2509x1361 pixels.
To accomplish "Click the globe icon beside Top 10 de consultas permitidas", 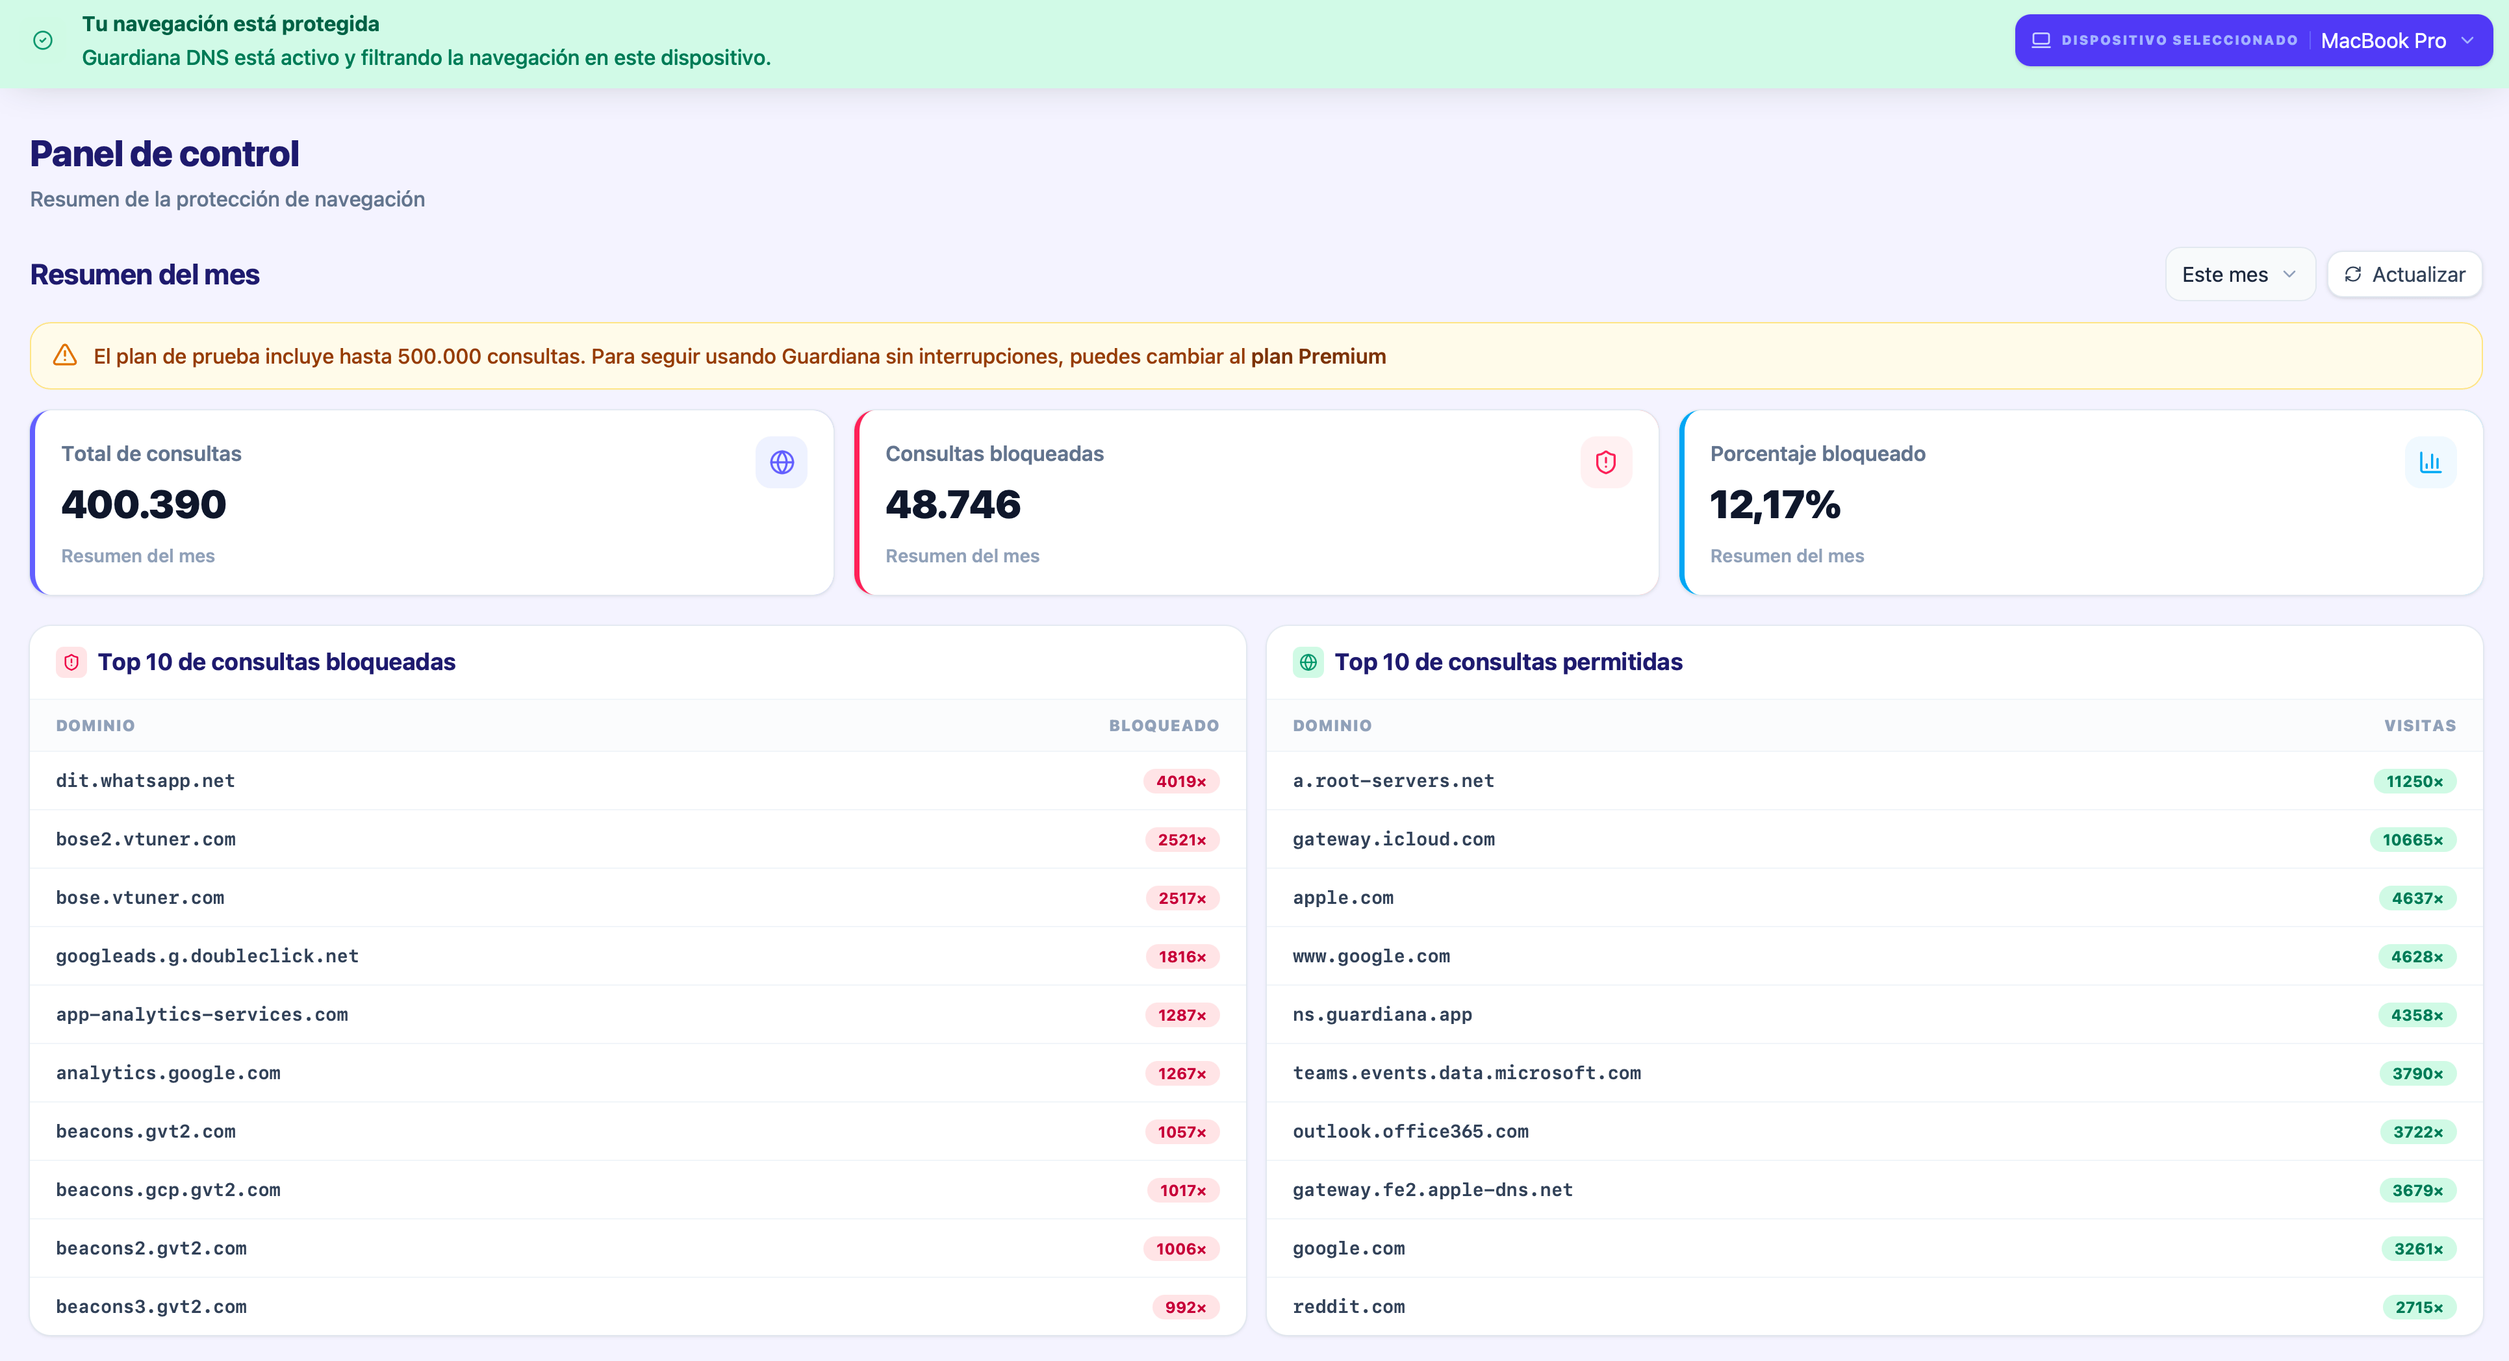I will coord(1308,662).
